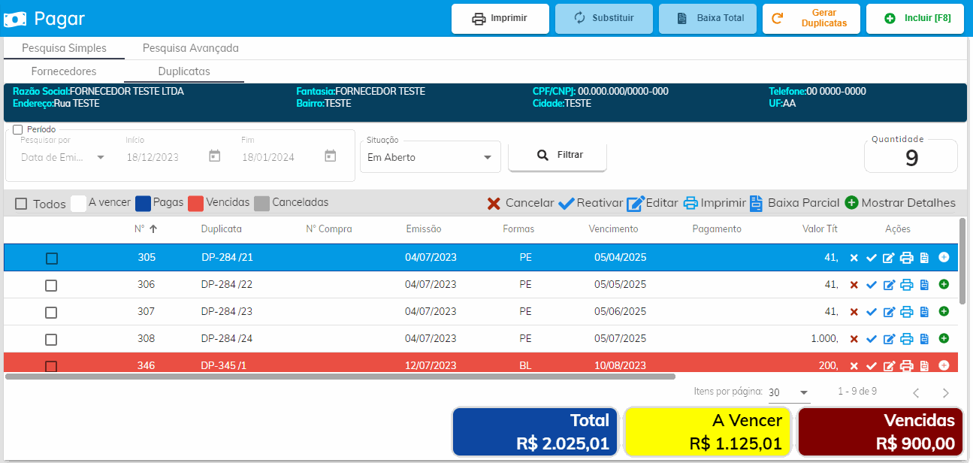Click Mostrar Detalhes in action bar
The height and width of the screenshot is (463, 973).
[x=900, y=203]
